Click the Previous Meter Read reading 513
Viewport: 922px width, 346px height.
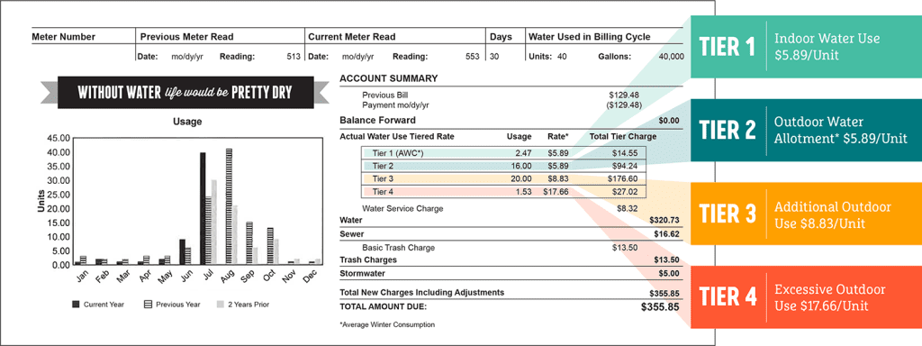(x=294, y=57)
